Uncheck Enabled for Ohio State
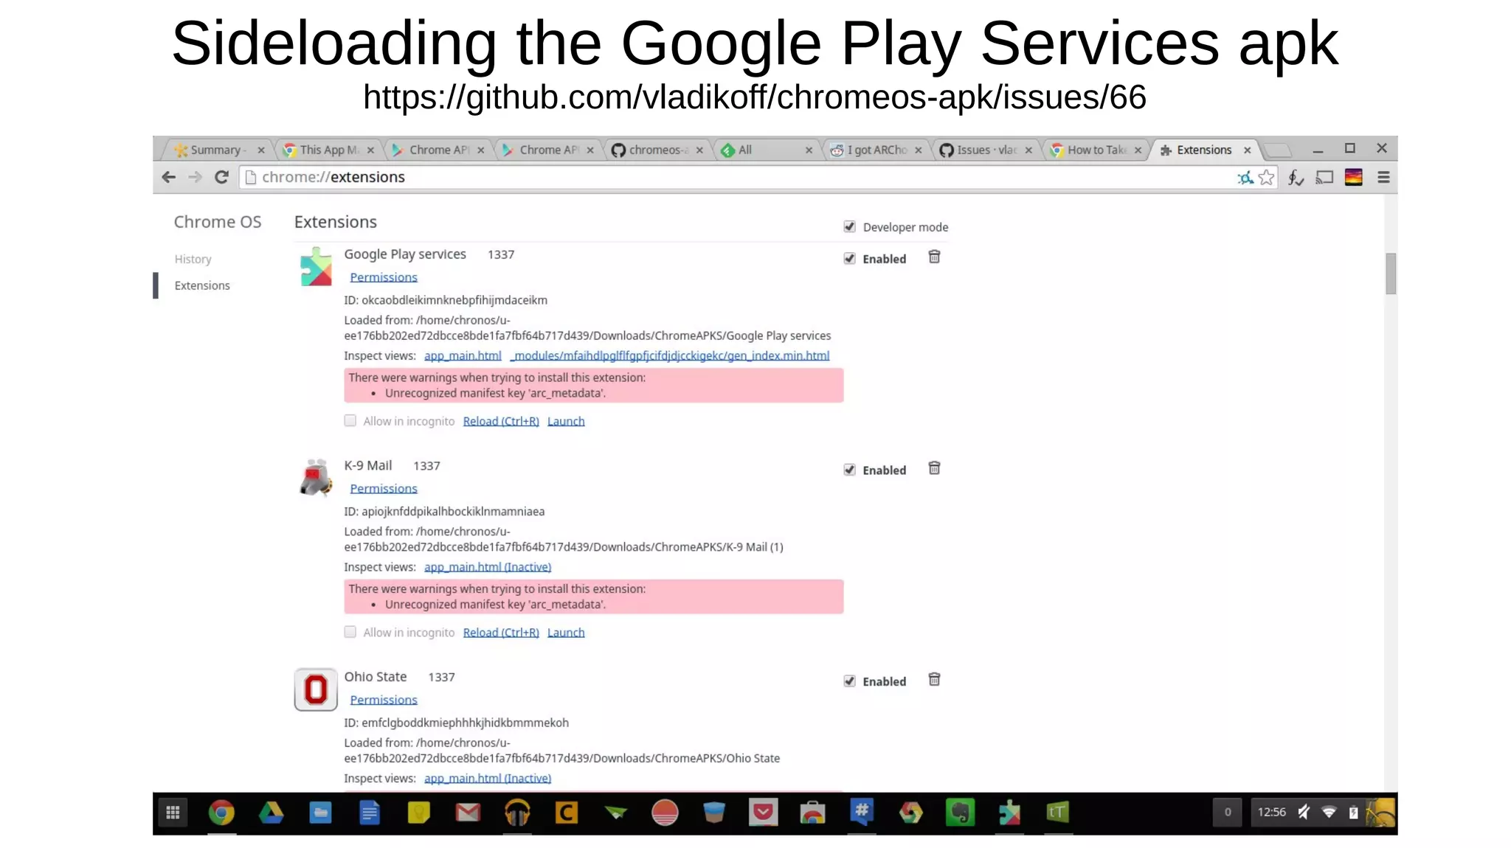 849,681
